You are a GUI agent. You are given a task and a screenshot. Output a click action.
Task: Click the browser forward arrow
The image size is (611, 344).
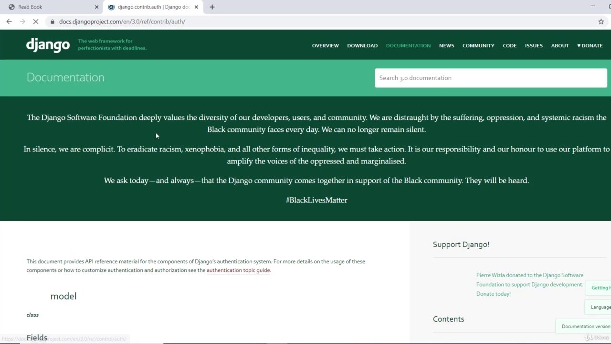point(22,21)
